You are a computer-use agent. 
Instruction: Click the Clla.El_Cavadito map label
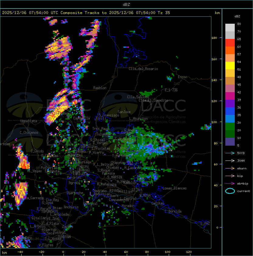[153, 100]
